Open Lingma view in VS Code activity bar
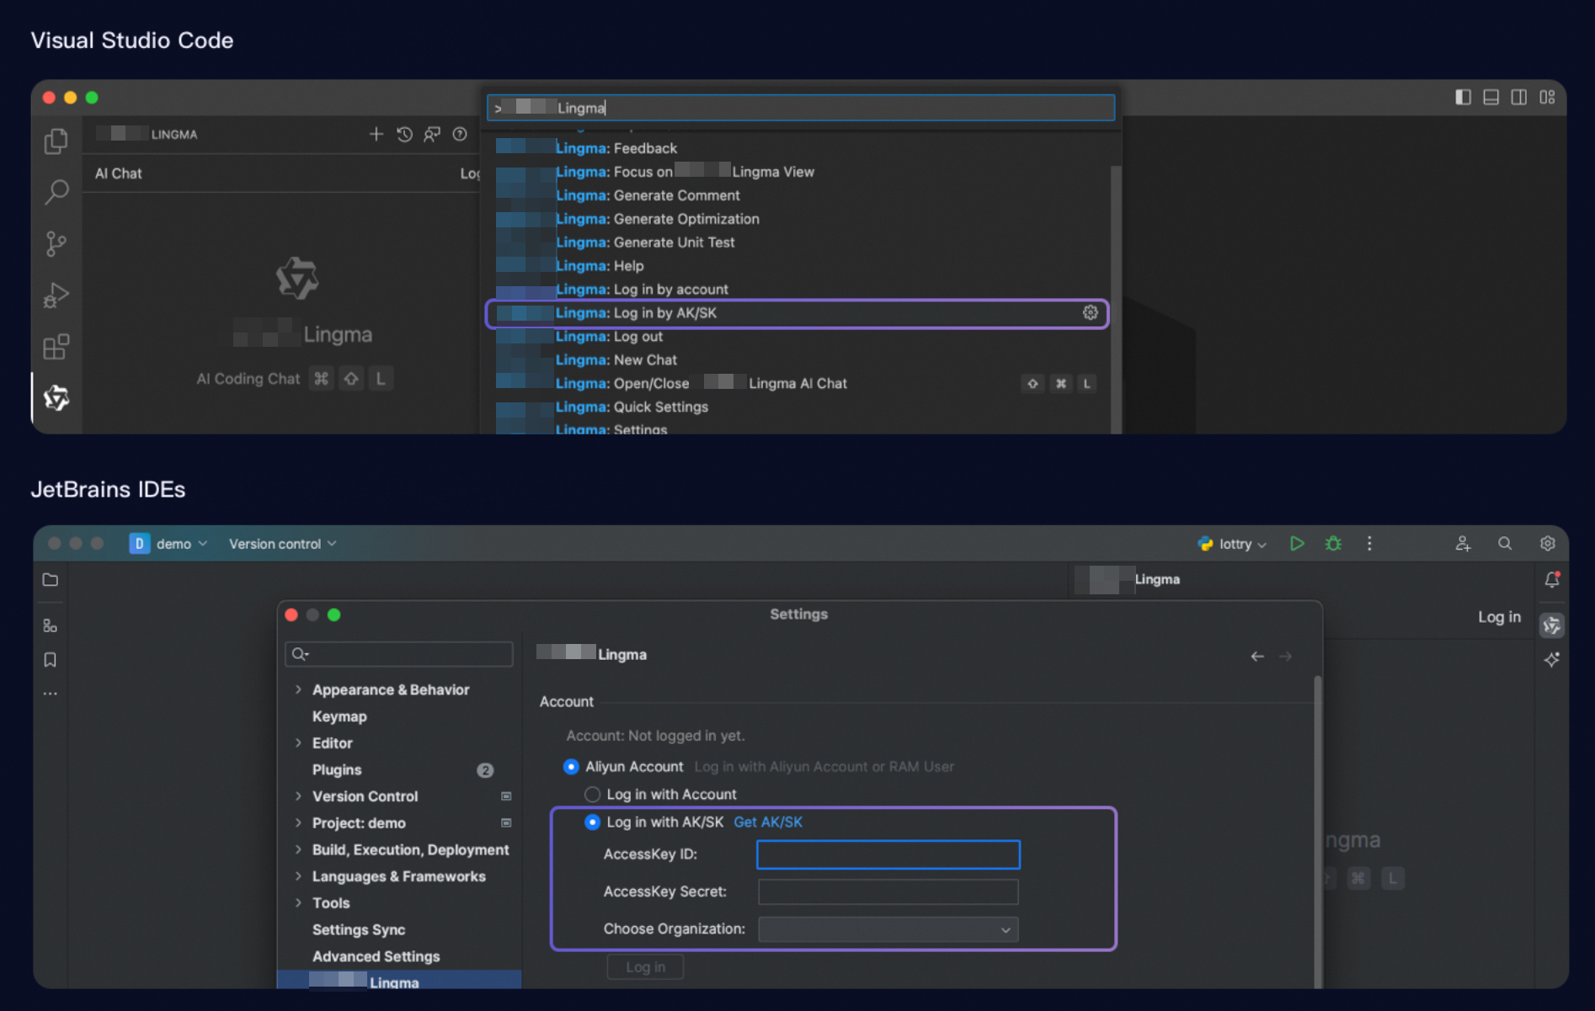 click(x=56, y=397)
